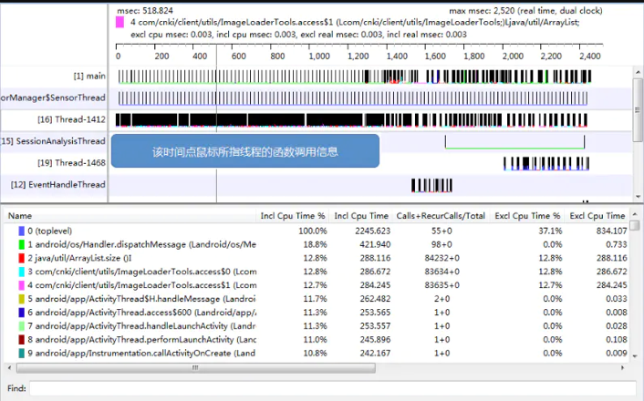Viewport: 644px width, 401px height.
Task: Click the 37.1% Excl Cpu Time % value
Action: tap(550, 231)
